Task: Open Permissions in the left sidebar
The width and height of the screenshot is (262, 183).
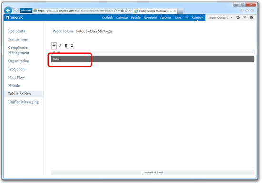Action: 18,39
